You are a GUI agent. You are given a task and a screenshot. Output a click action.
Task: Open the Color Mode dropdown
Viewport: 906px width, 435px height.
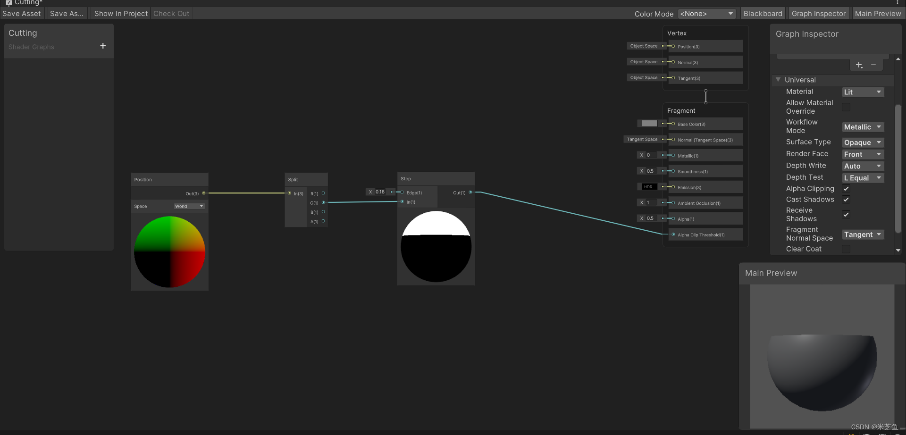[706, 13]
